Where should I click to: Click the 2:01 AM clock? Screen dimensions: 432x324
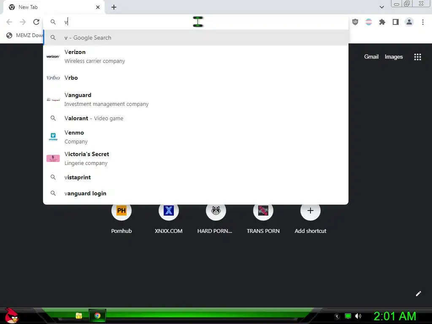[395, 316]
